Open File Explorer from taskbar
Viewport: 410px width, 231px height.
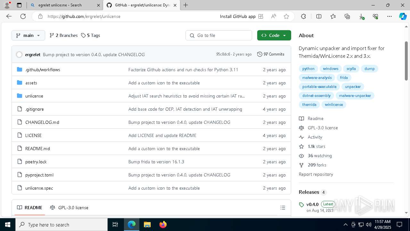tap(147, 225)
